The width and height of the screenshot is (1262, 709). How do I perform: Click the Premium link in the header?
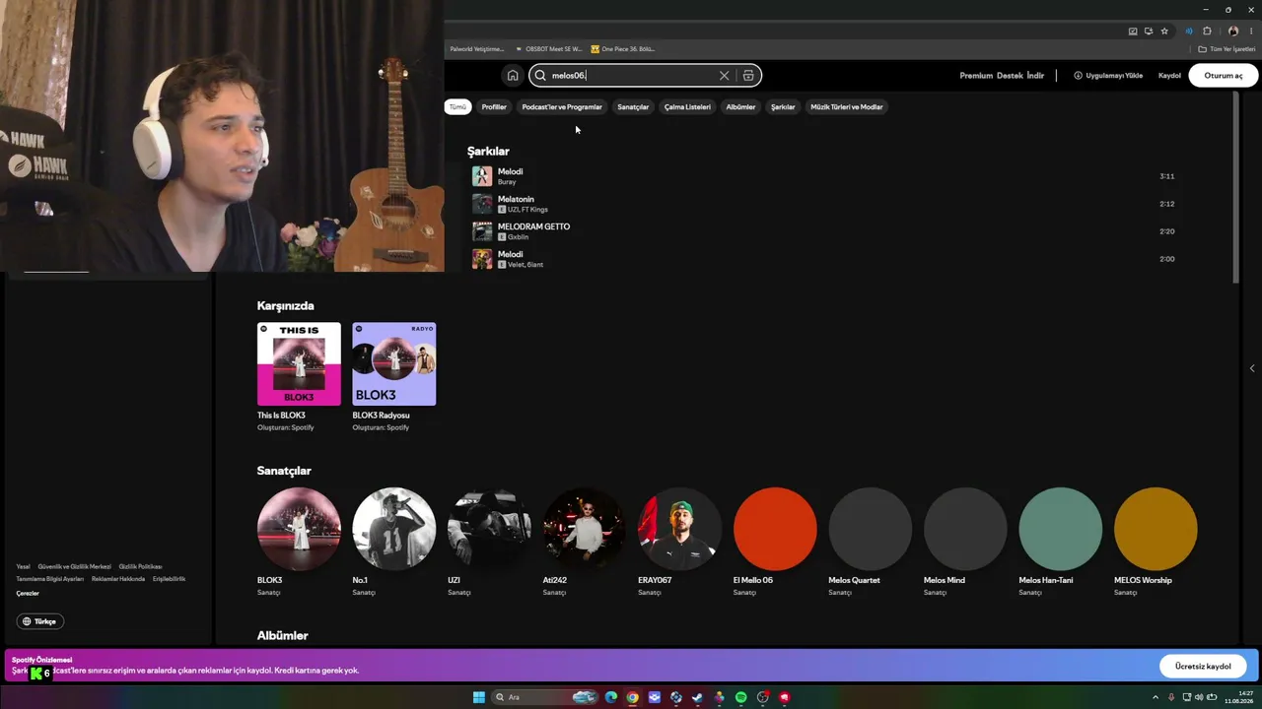[x=976, y=75]
